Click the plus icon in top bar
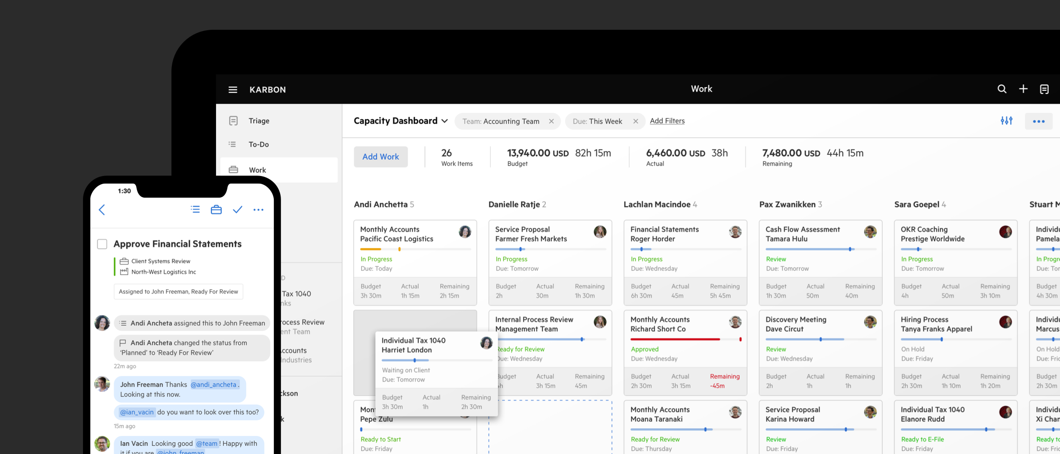1060x454 pixels. tap(1023, 89)
